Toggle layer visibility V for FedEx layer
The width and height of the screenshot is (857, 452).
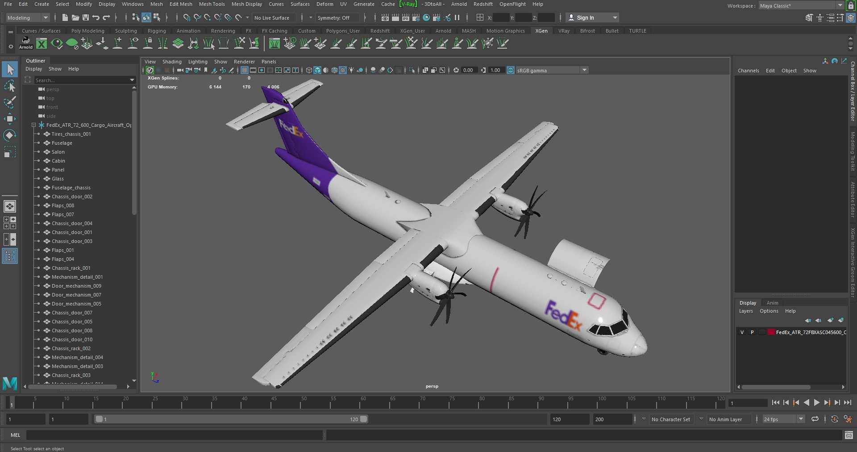pos(742,332)
